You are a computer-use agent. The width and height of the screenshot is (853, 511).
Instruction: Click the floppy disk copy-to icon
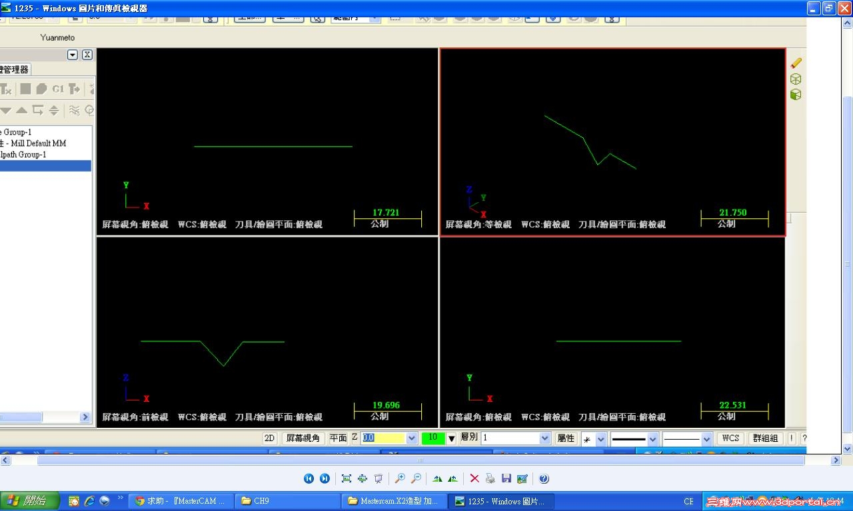[x=506, y=478]
